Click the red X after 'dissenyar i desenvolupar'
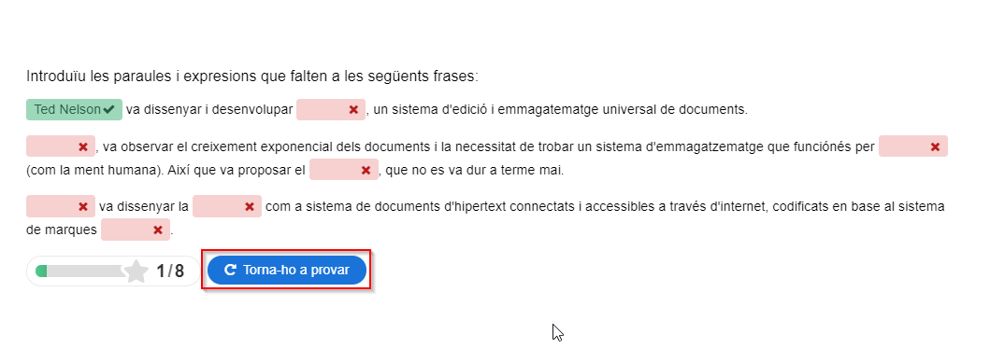Screen dimensions: 990x348 point(353,110)
